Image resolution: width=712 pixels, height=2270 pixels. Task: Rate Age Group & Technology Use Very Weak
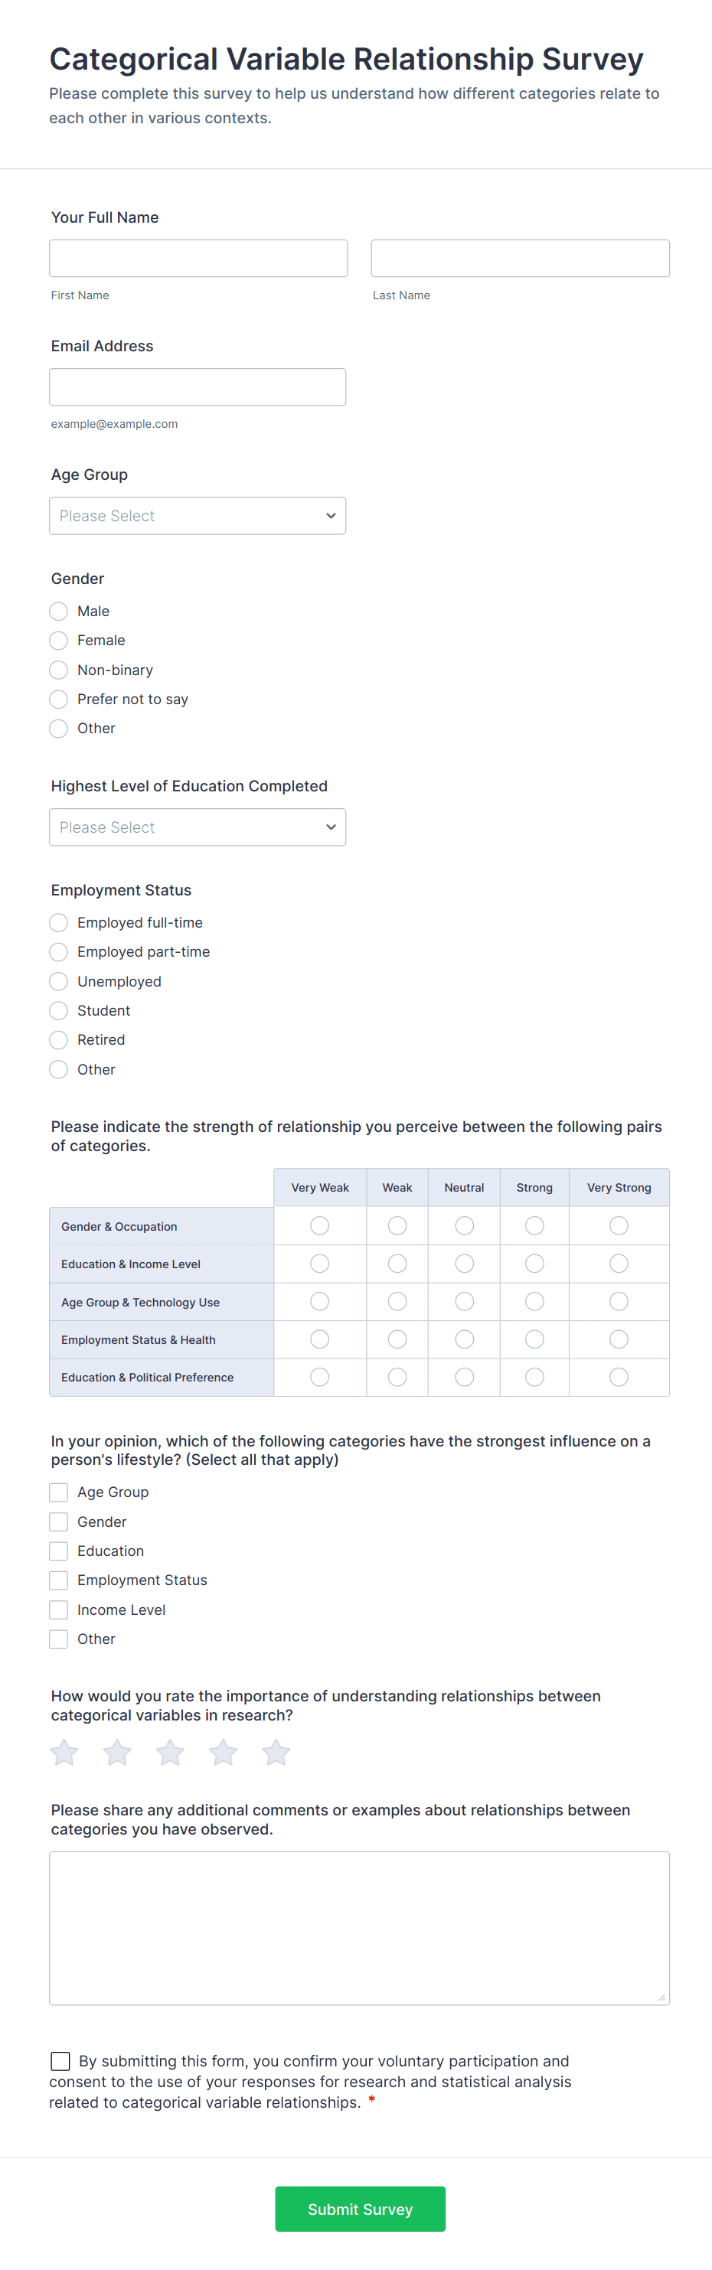(319, 1300)
